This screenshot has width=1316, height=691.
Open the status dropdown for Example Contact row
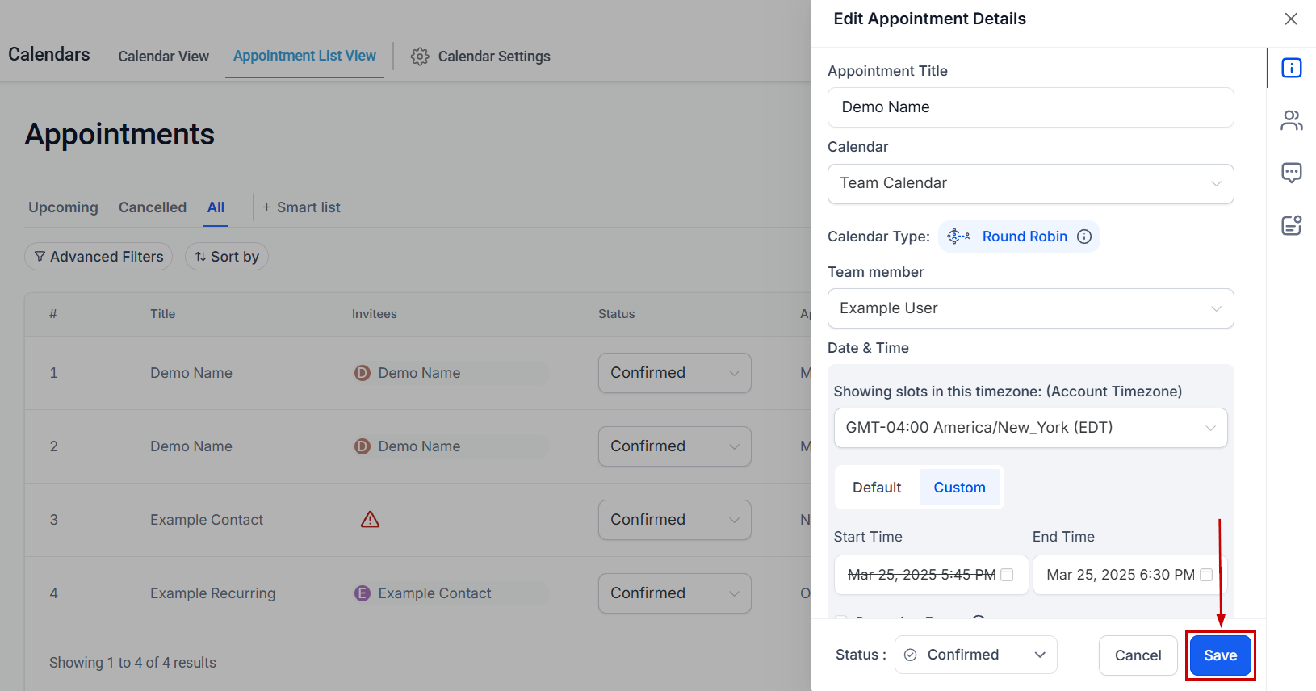[x=674, y=520]
